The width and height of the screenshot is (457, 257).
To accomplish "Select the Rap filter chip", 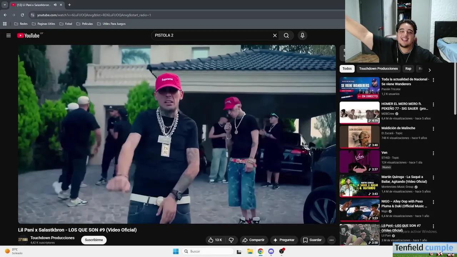I will [408, 69].
